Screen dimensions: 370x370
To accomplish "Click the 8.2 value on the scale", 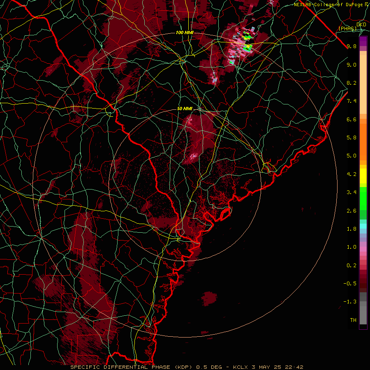I will 351,83.
